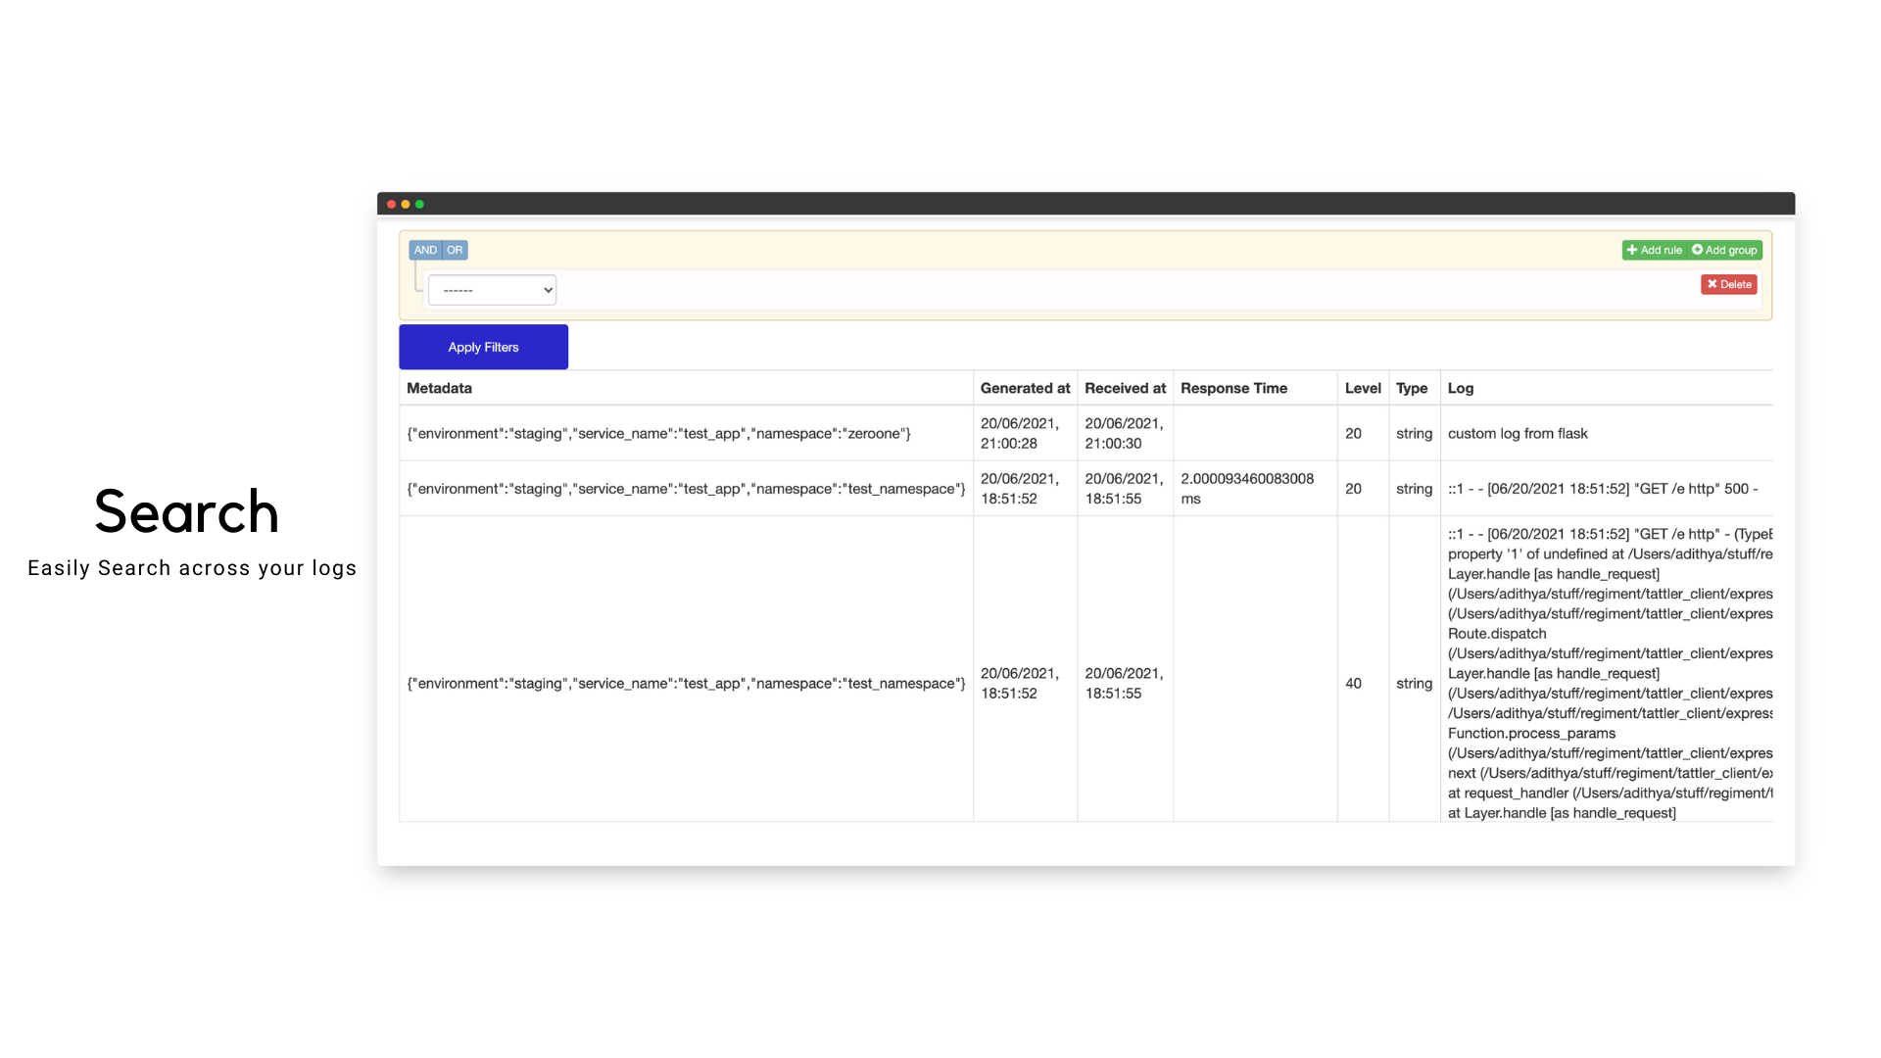Click the 'custom log from flask' entry
The width and height of the screenshot is (1881, 1058).
[1517, 433]
